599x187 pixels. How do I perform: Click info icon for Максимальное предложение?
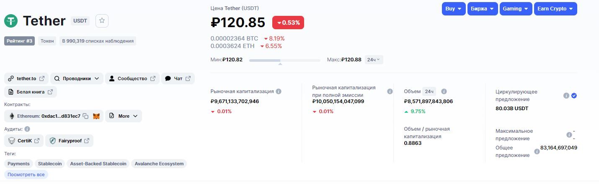pyautogui.click(x=569, y=135)
